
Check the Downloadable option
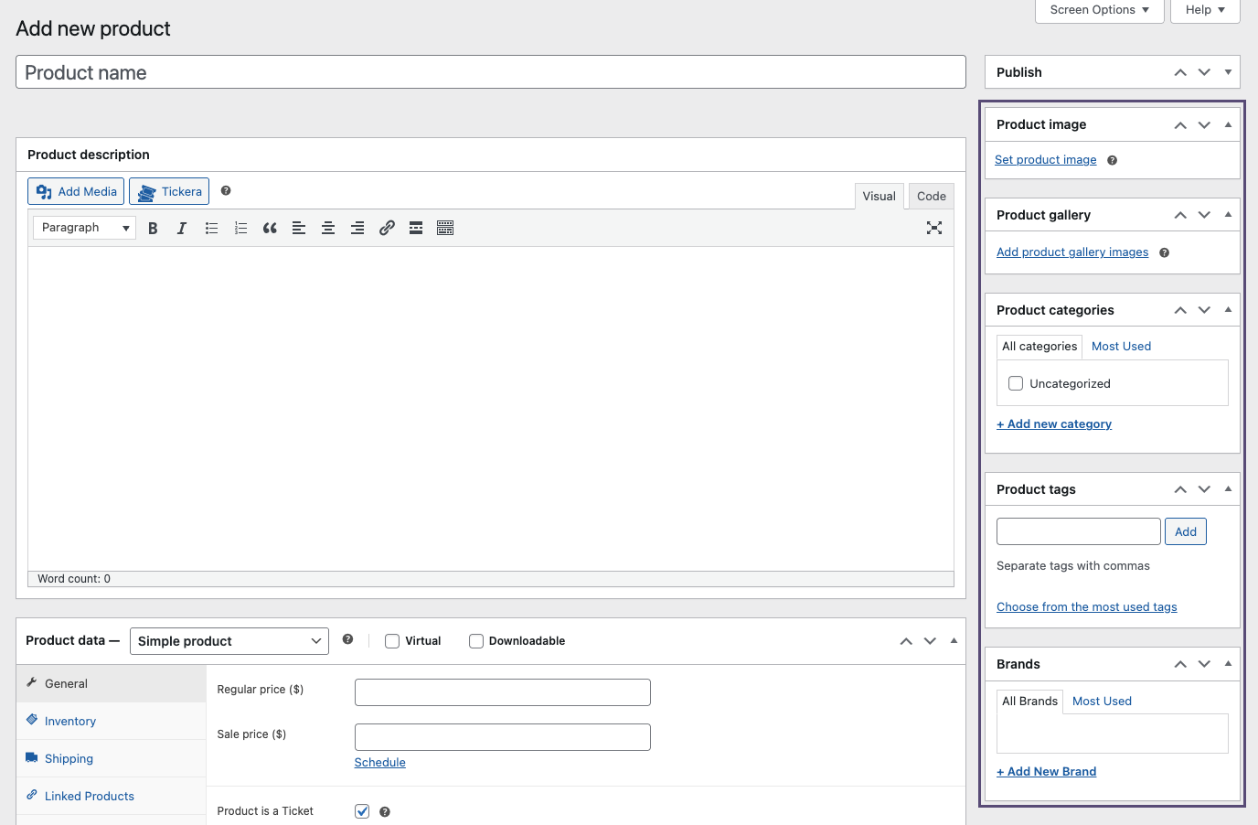(x=476, y=641)
